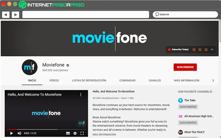221x138 pixels.
Task: Click the browser forward arrow button
Action: click(x=15, y=15)
